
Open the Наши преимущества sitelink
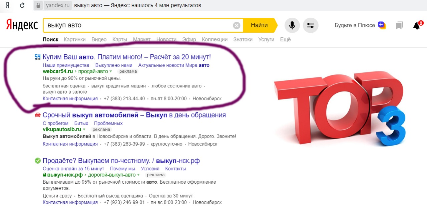click(66, 65)
